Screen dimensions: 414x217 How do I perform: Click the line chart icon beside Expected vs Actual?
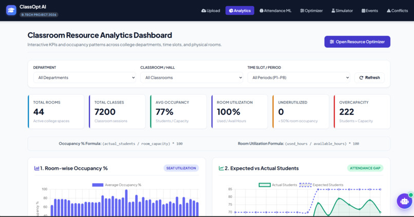(221, 168)
